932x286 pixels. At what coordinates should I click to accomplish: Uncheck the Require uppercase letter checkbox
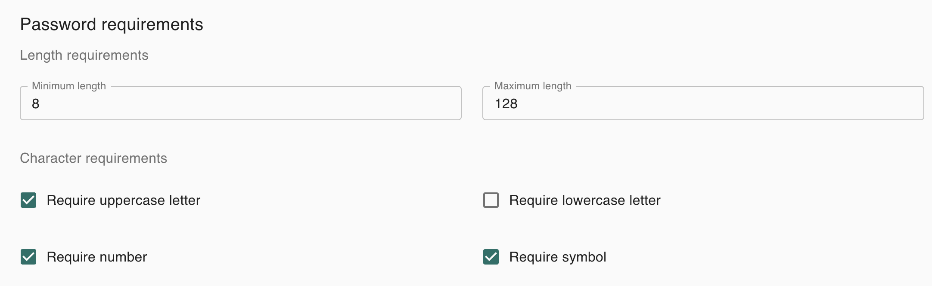coord(28,200)
